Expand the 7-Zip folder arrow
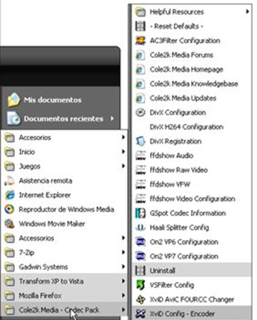257x320 pixels. click(x=123, y=252)
